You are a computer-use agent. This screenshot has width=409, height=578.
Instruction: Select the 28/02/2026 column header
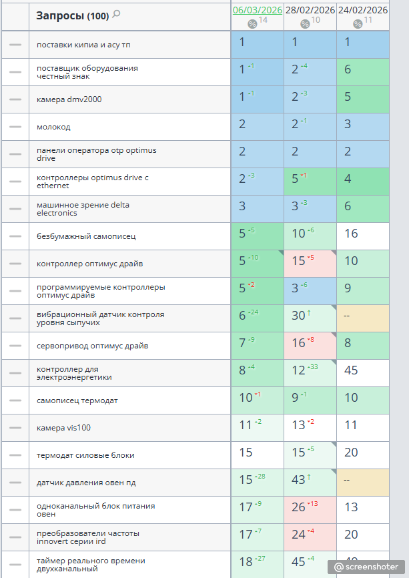click(310, 10)
